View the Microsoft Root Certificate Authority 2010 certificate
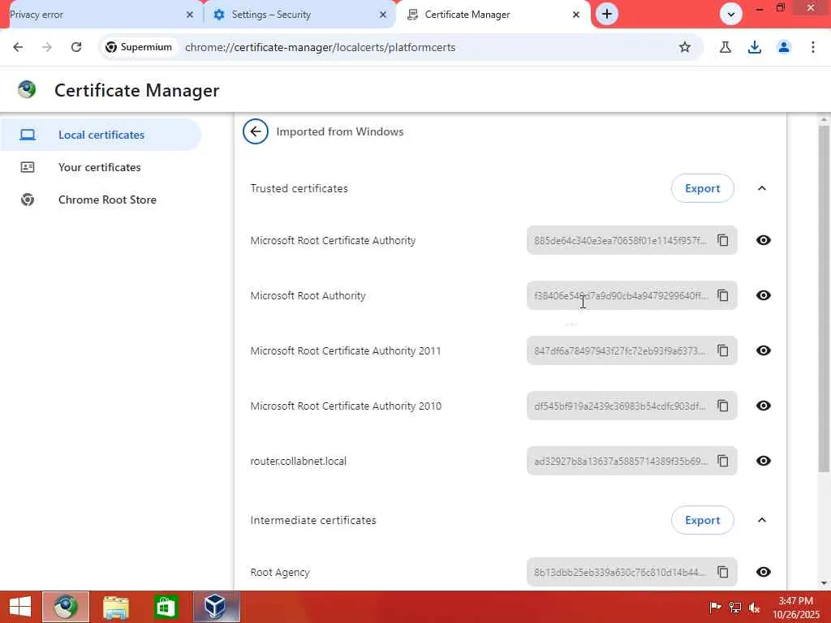This screenshot has width=831, height=623. (x=763, y=406)
